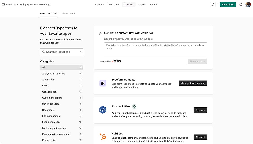Viewport: 253px width, 144px height.
Task: Click the Zapier AI description textbox
Action: [x=156, y=49]
